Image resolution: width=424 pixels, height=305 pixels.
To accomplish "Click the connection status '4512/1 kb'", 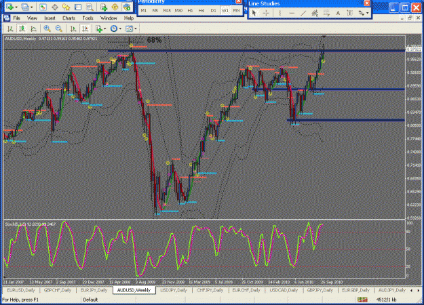I will coord(387,300).
